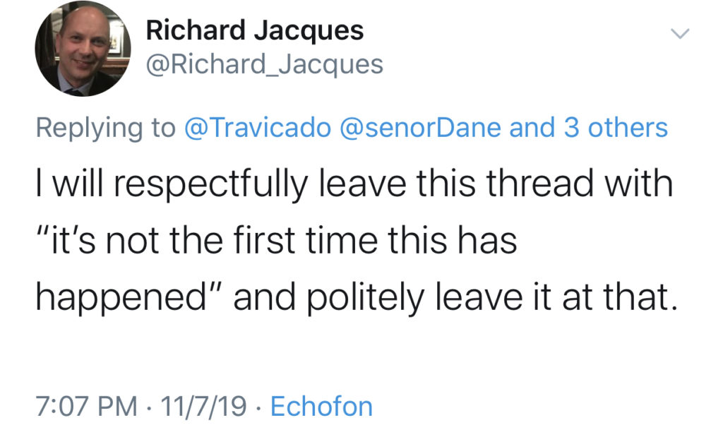Select the tweet's first line starting 'I will respectfully'
The width and height of the screenshot is (723, 442).
coord(354,184)
